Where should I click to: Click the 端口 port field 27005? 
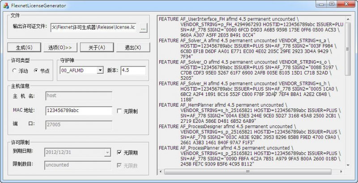[x=79, y=125]
